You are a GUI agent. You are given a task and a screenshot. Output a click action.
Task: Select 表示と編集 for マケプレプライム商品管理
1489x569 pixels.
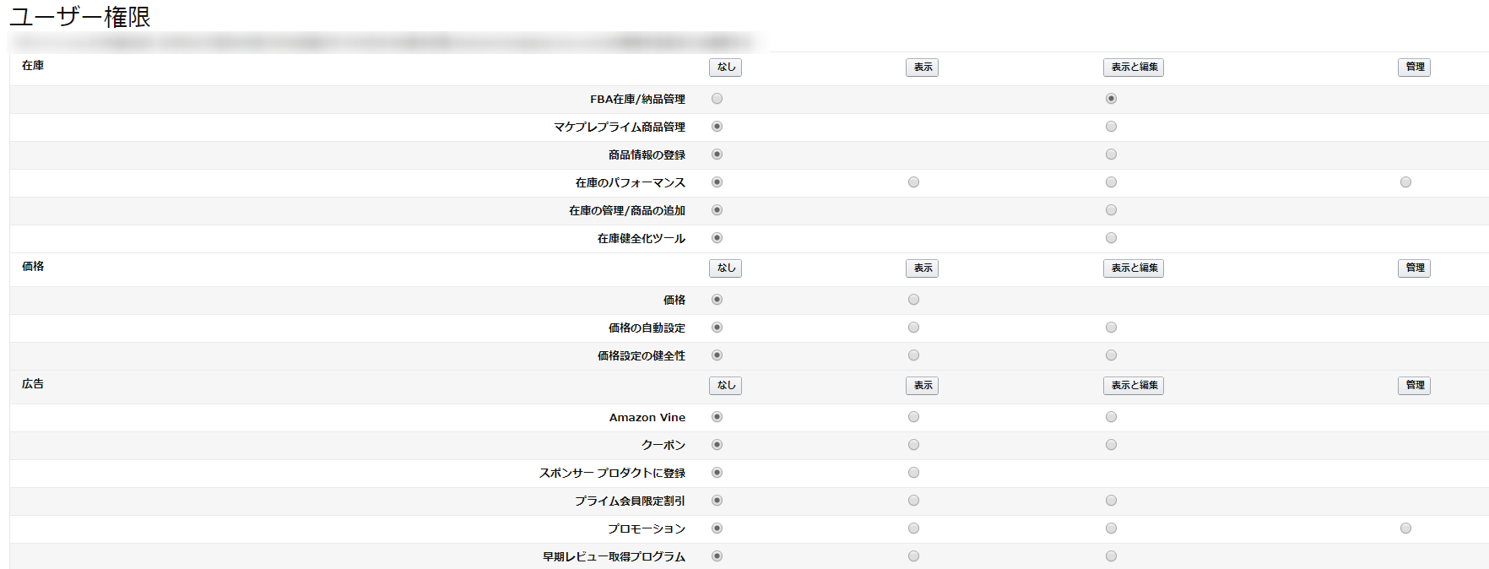click(1111, 127)
